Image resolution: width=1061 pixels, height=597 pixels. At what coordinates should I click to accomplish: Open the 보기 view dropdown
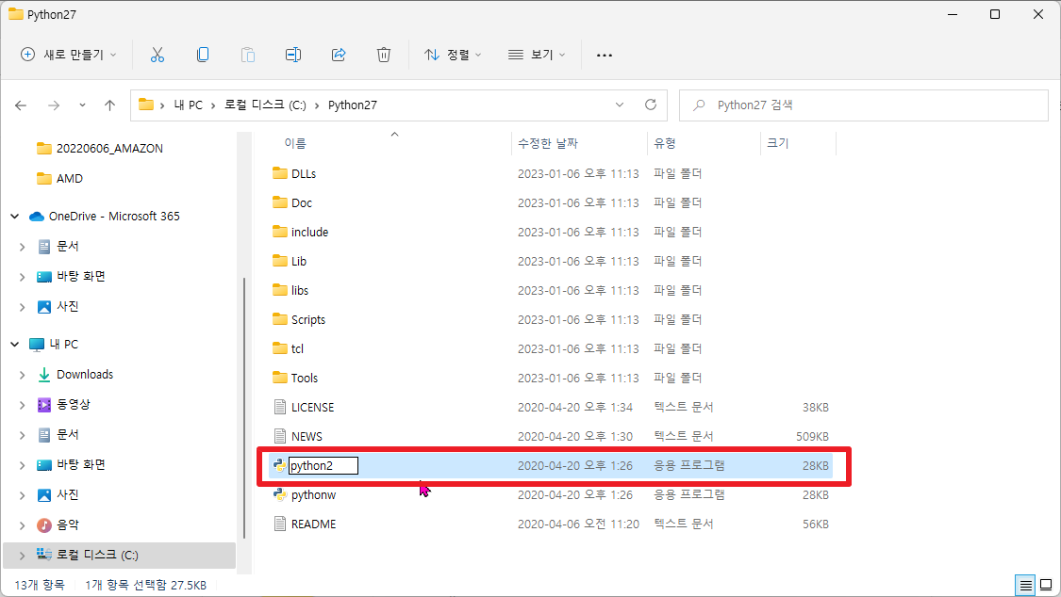click(537, 55)
